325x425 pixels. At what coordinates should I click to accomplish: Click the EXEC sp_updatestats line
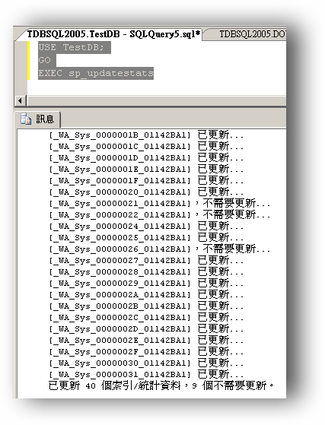pyautogui.click(x=96, y=73)
